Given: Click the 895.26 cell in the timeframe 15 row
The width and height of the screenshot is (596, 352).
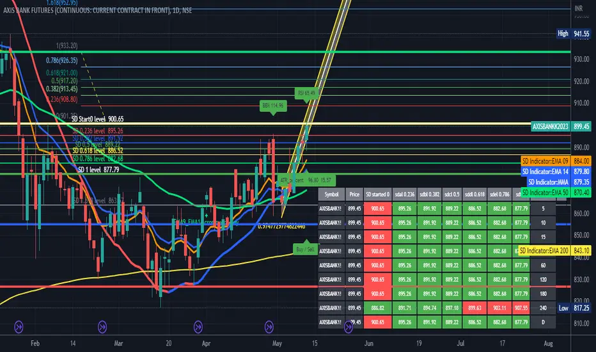Looking at the screenshot, I should pos(404,237).
